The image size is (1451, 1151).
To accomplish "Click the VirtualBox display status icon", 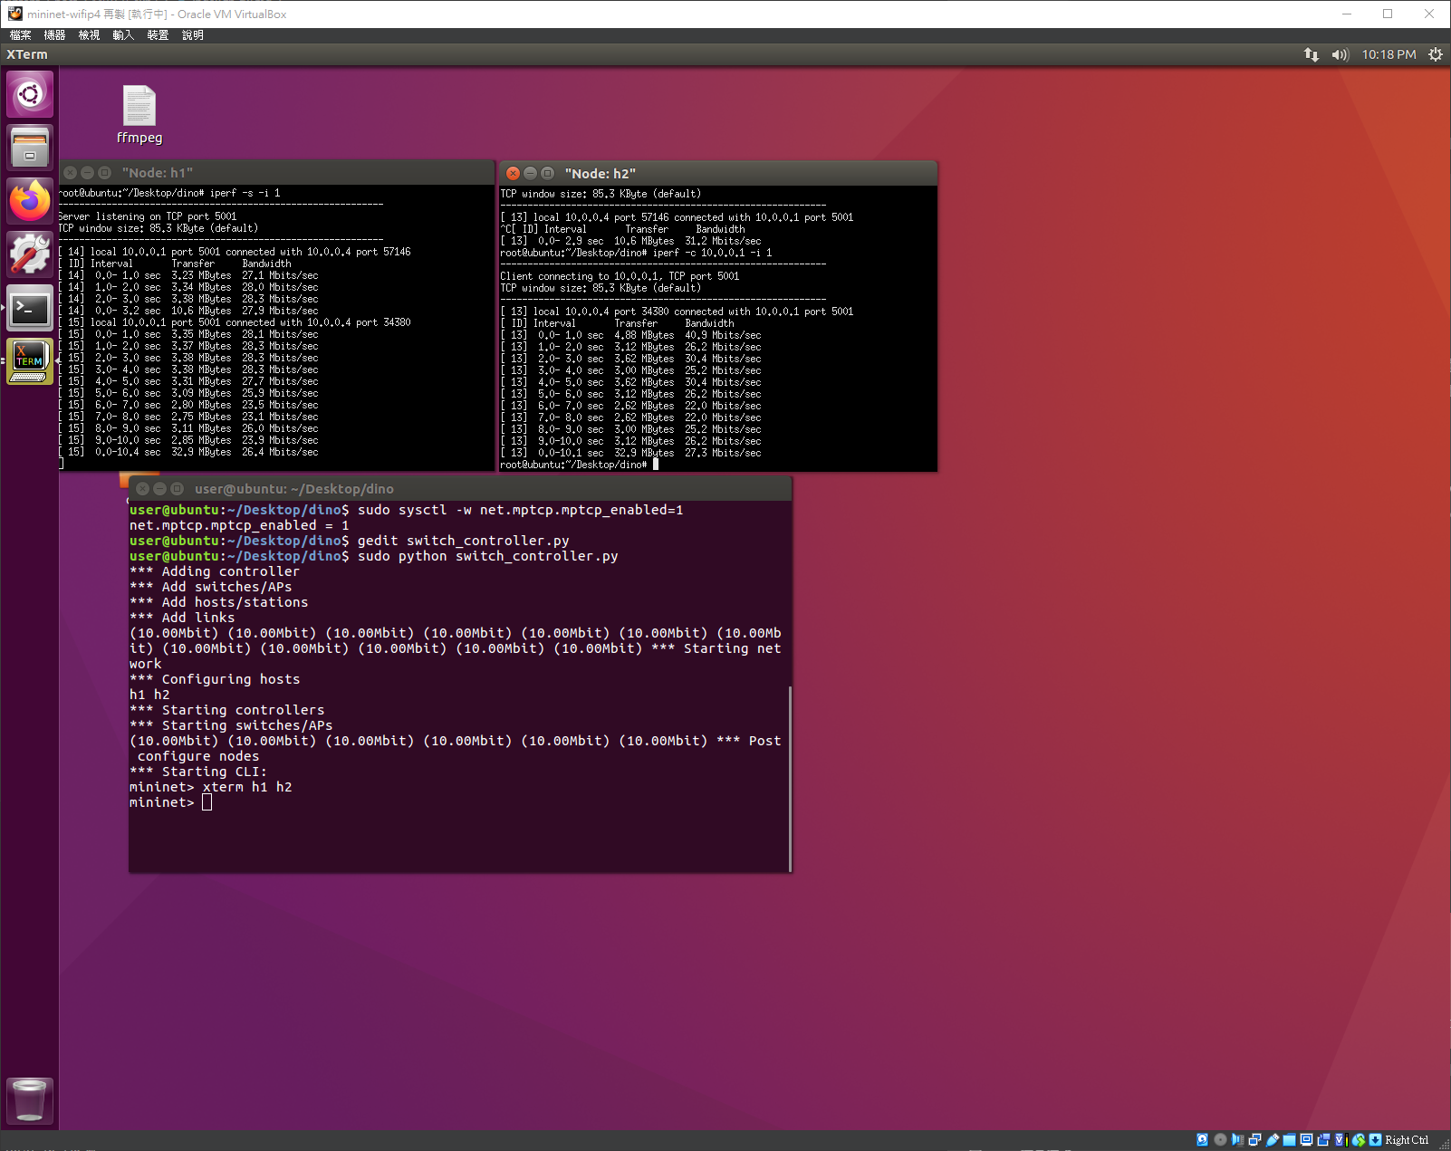I will [1306, 1140].
